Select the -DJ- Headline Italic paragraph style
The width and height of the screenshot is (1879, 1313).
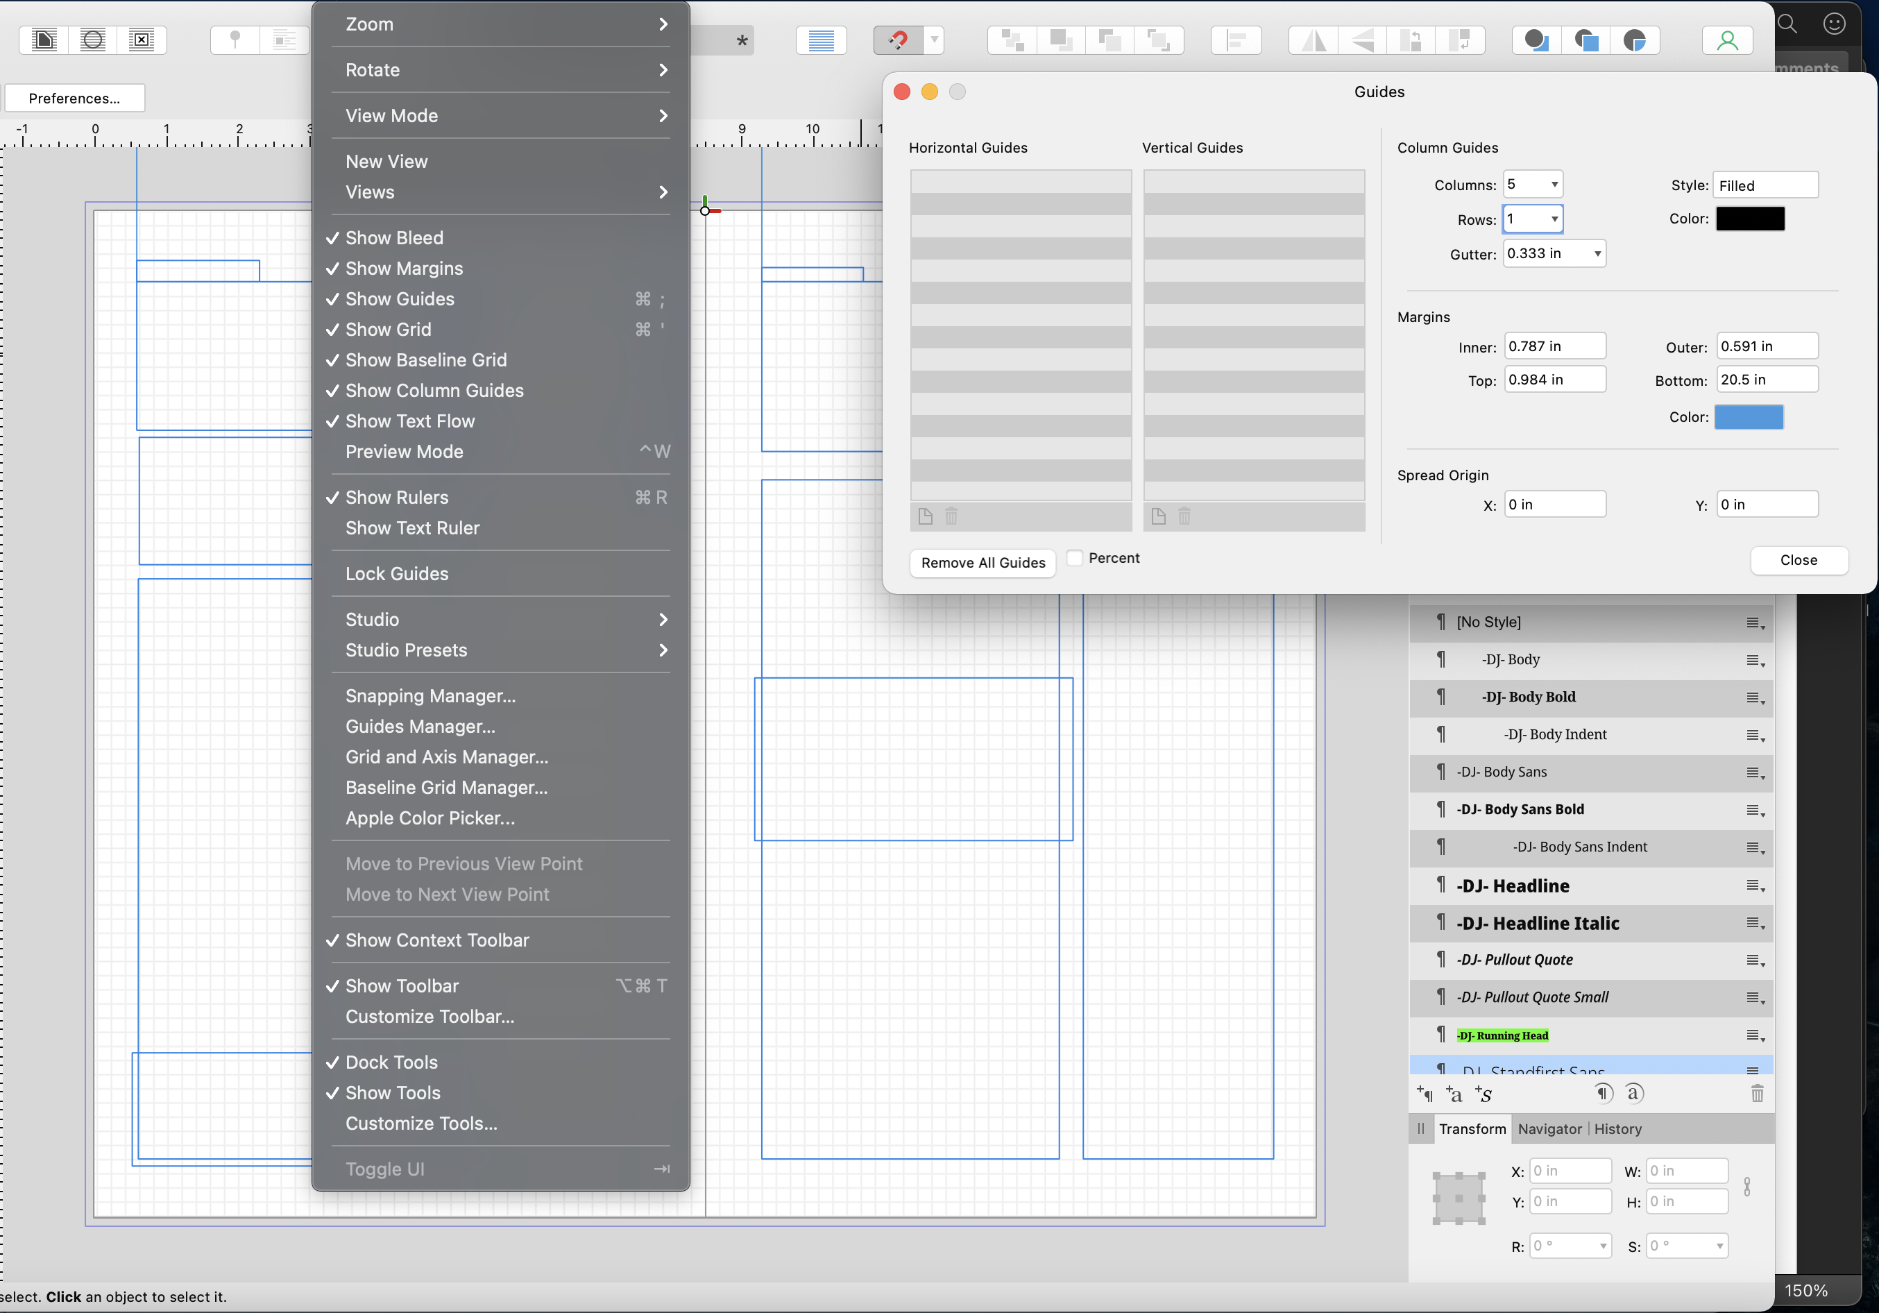(x=1537, y=924)
